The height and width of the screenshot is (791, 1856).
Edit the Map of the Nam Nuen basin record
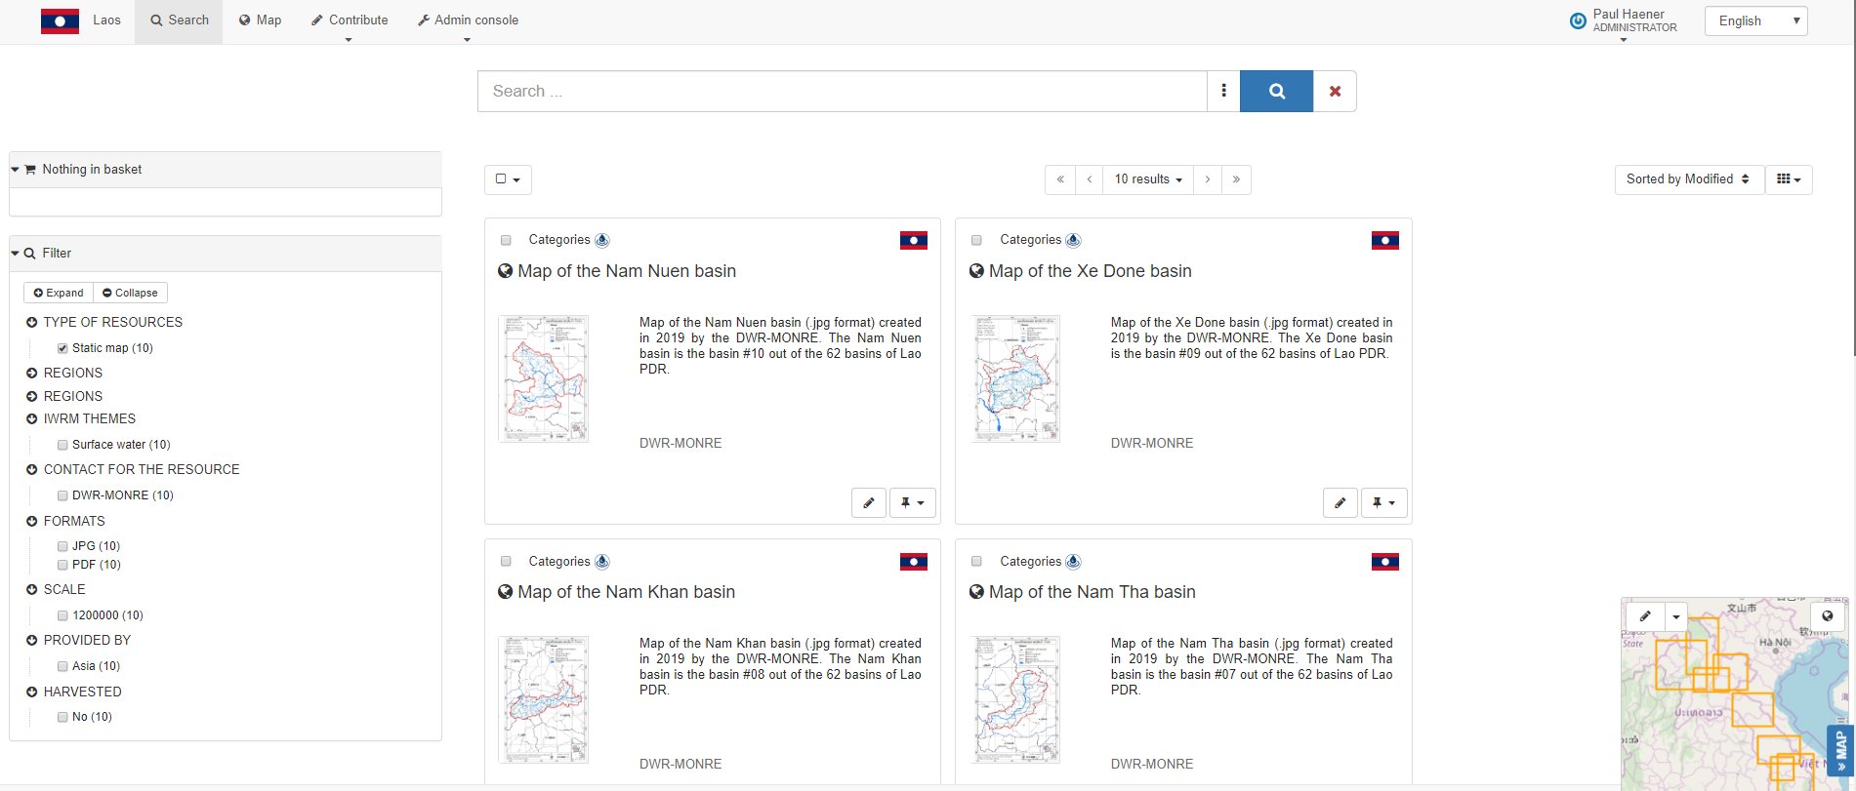point(868,503)
